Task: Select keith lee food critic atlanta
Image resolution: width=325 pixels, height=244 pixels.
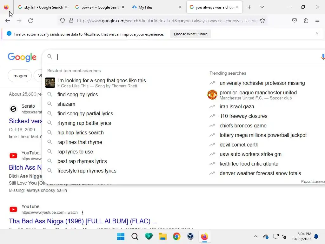Action: [249, 164]
